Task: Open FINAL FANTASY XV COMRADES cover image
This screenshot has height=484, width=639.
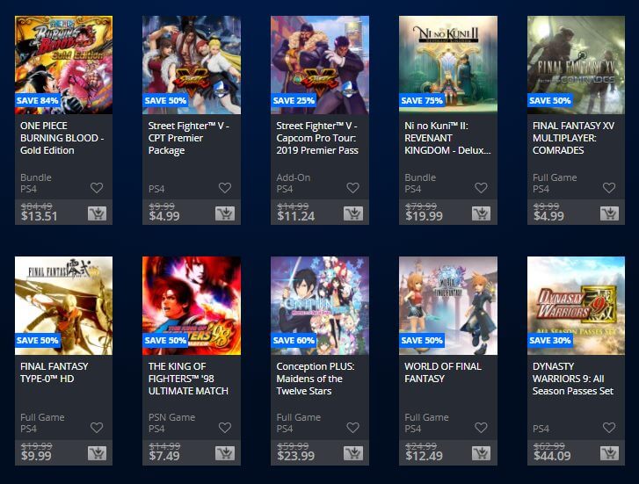Action: point(576,65)
